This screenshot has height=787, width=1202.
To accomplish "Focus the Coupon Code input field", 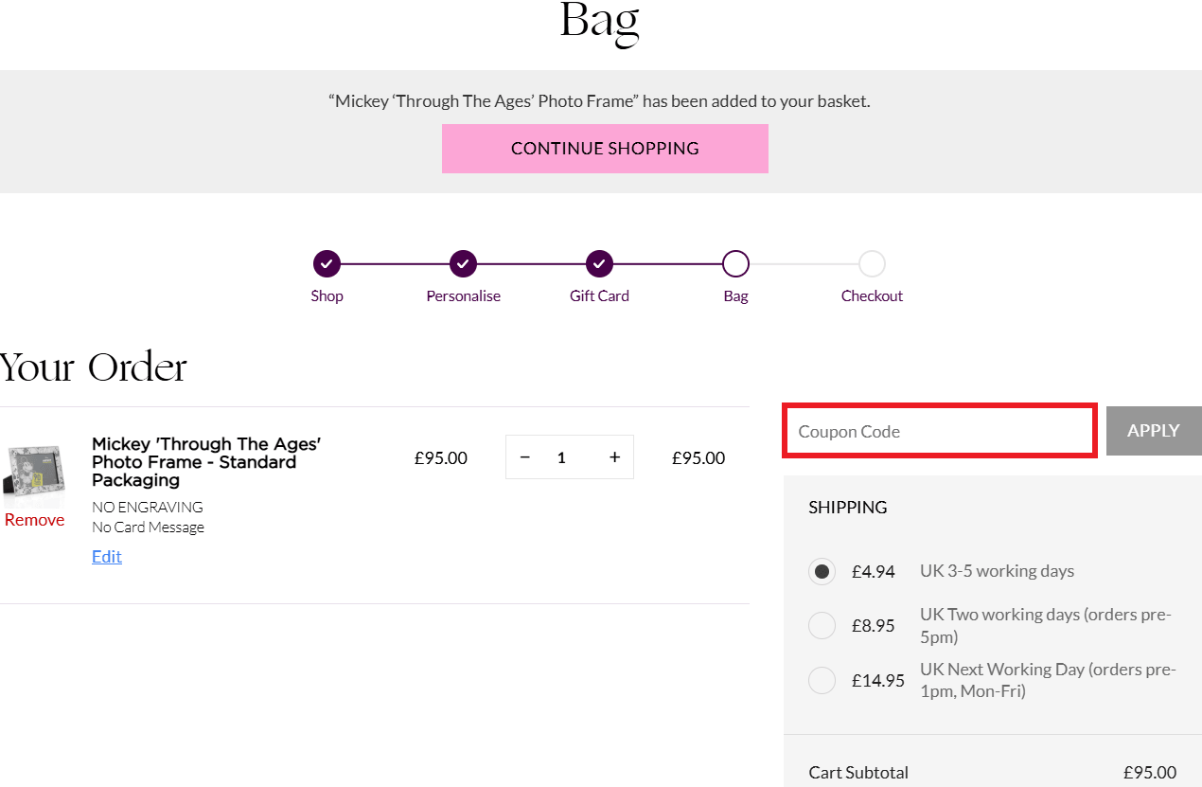I will [x=940, y=431].
